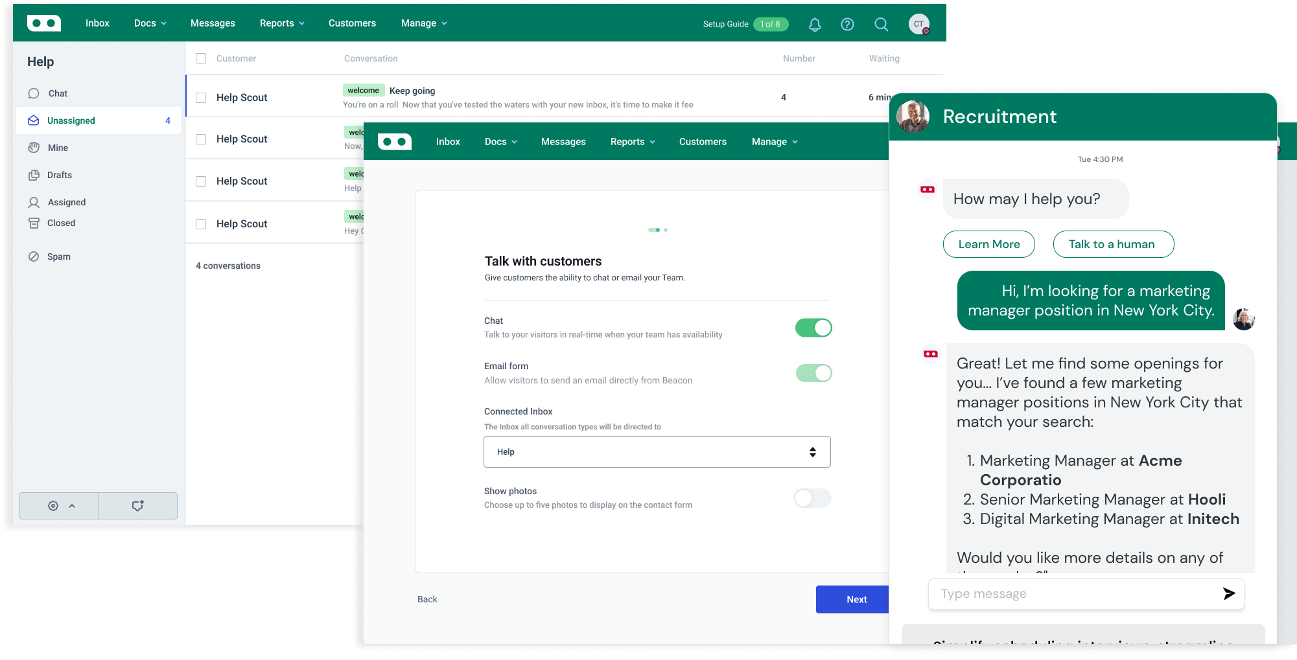Image resolution: width=1297 pixels, height=660 pixels.
Task: Toggle the Email form switch
Action: (x=813, y=373)
